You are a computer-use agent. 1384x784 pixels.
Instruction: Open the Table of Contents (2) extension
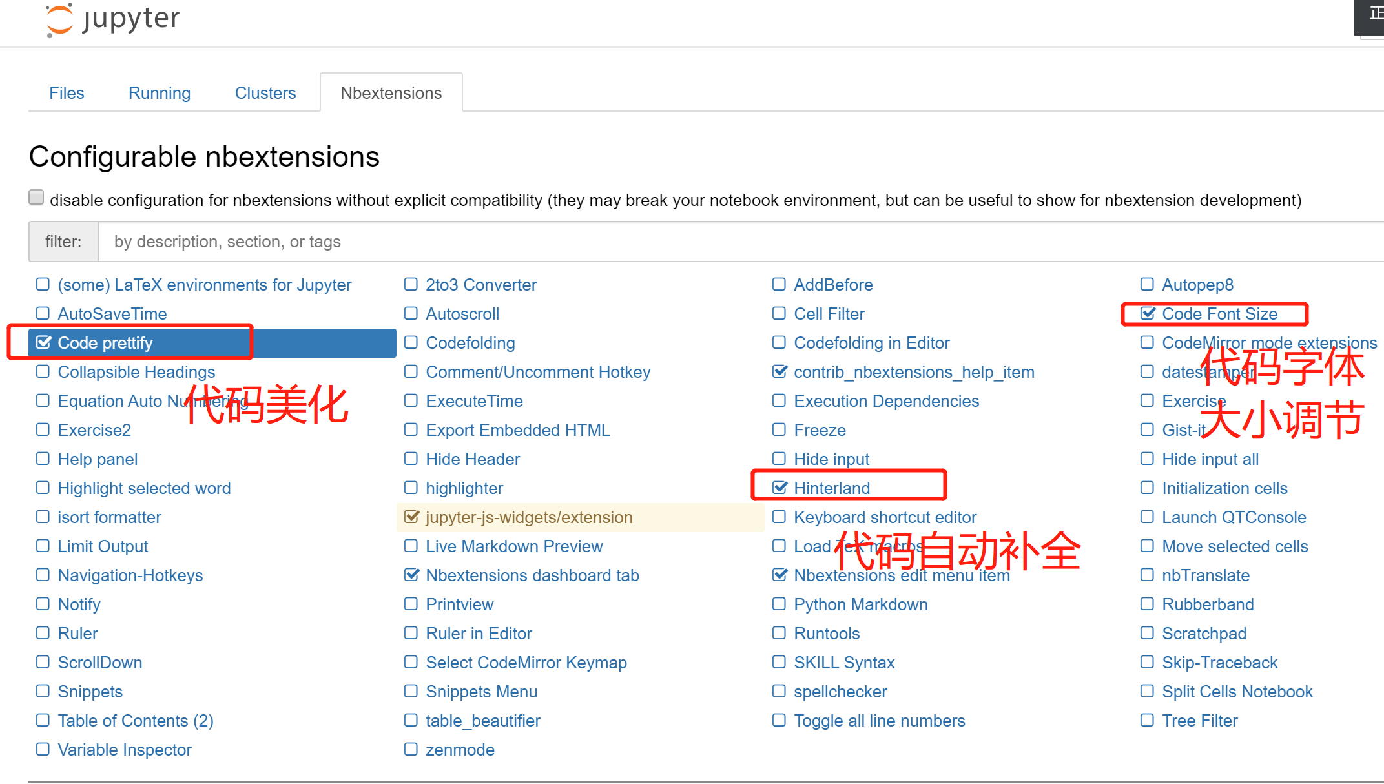136,721
